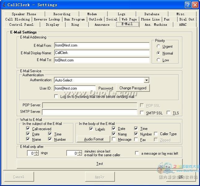The width and height of the screenshot is (200, 186).
Task: Switch to the Ans. Machine tab
Action: point(156,24)
